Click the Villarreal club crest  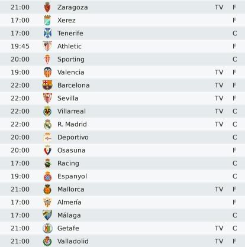(47, 111)
